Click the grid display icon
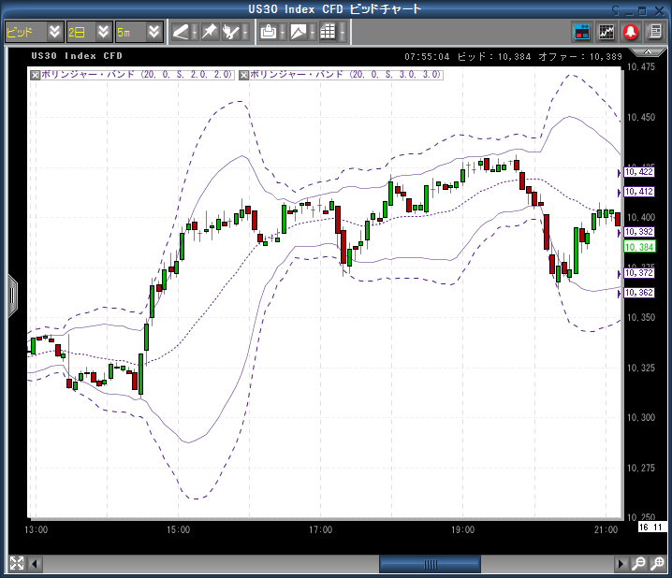This screenshot has width=672, height=578. click(328, 32)
